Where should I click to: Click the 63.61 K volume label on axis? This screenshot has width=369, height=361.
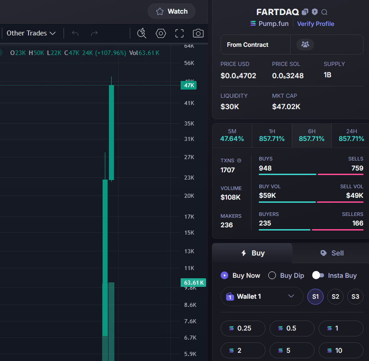(193, 282)
